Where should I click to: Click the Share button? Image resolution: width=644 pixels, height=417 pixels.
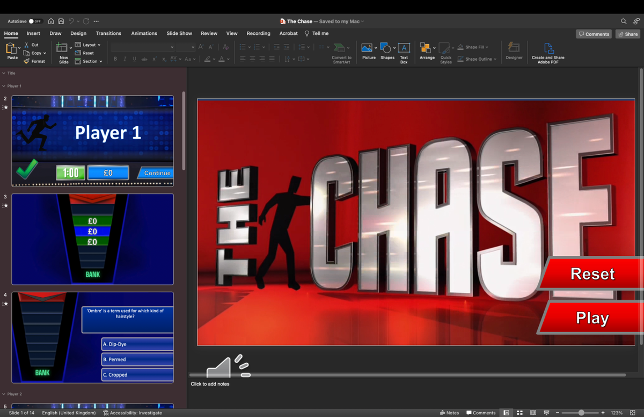[627, 34]
